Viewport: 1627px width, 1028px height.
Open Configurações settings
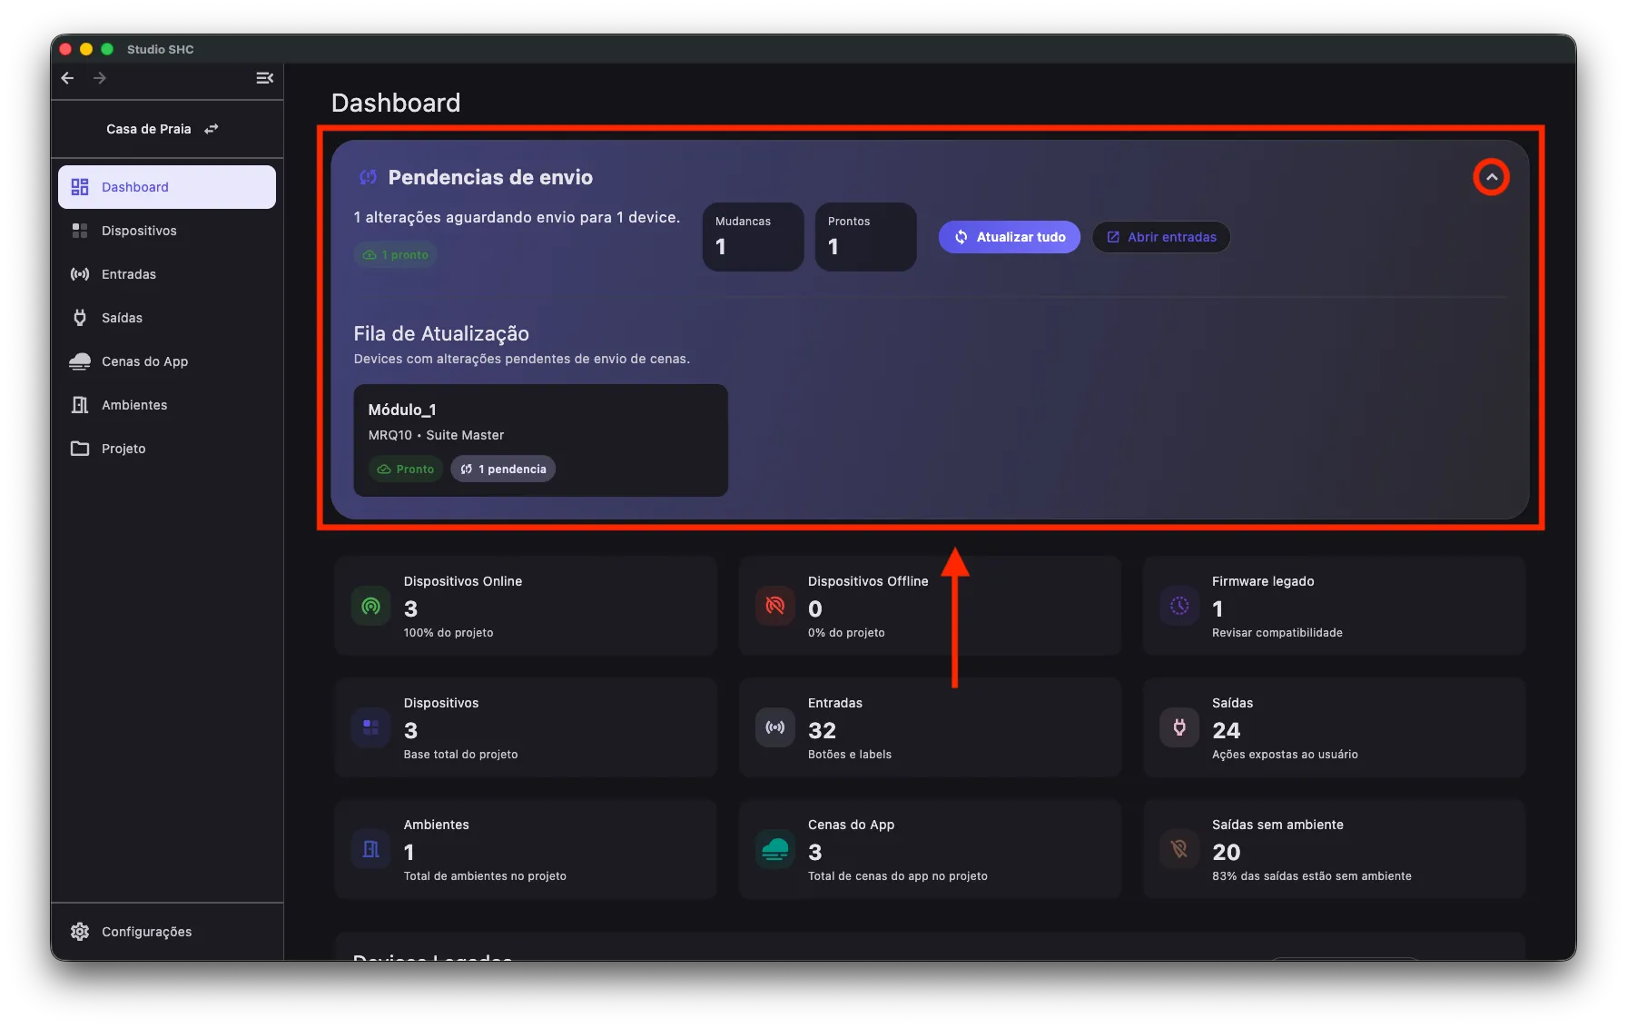167,932
